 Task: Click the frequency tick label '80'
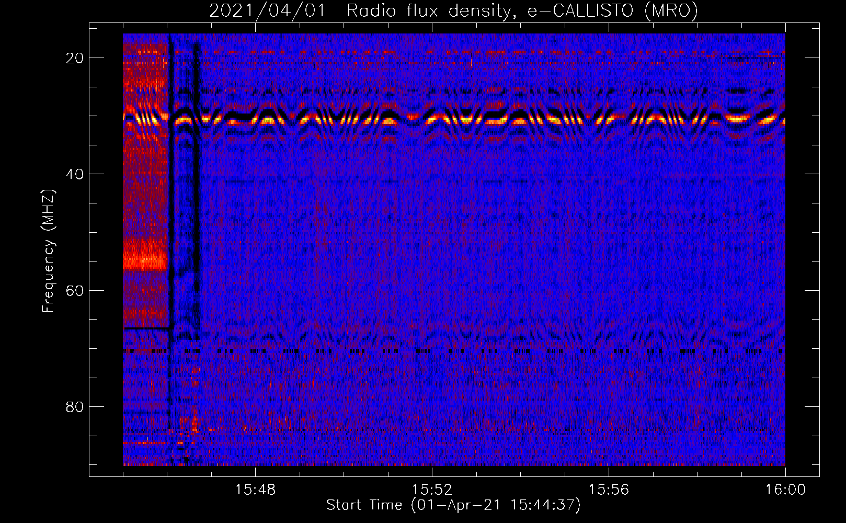75,407
